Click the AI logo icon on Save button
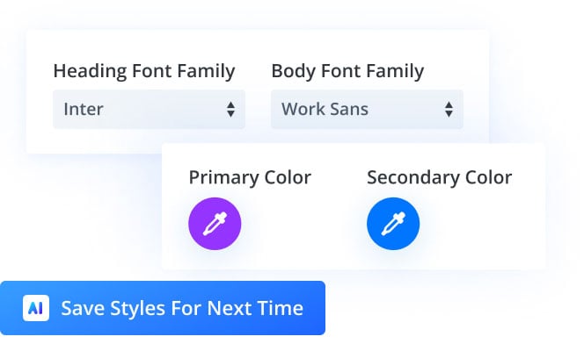 point(36,308)
